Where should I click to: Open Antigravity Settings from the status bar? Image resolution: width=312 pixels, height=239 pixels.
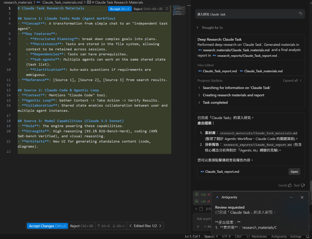(x=286, y=236)
